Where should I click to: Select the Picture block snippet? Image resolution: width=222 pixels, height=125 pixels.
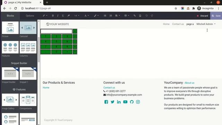[x=10, y=28]
